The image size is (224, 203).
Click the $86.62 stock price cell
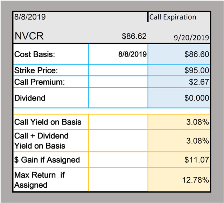point(134,36)
